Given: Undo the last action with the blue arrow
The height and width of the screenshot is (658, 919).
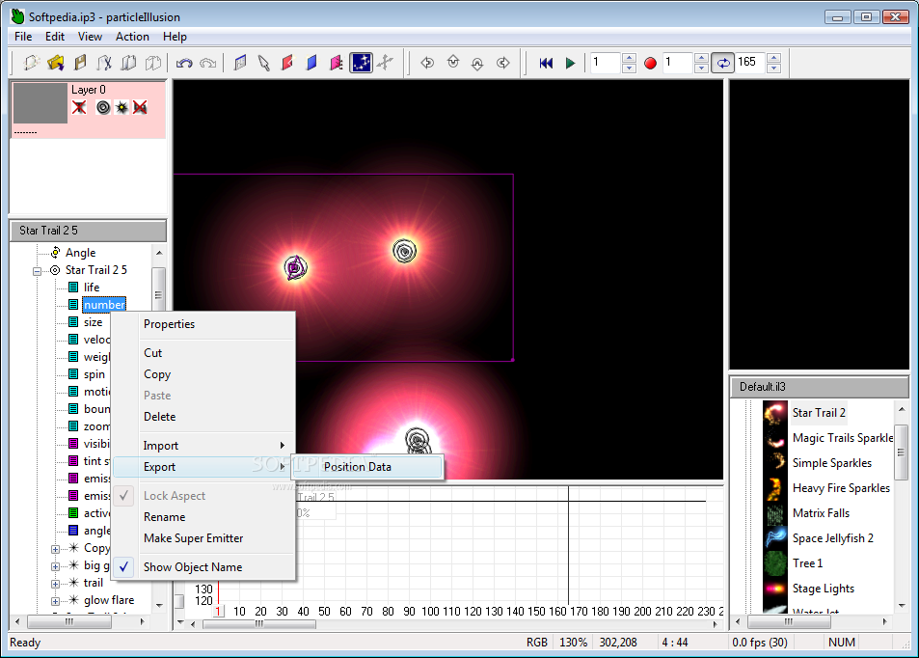Looking at the screenshot, I should pos(184,62).
